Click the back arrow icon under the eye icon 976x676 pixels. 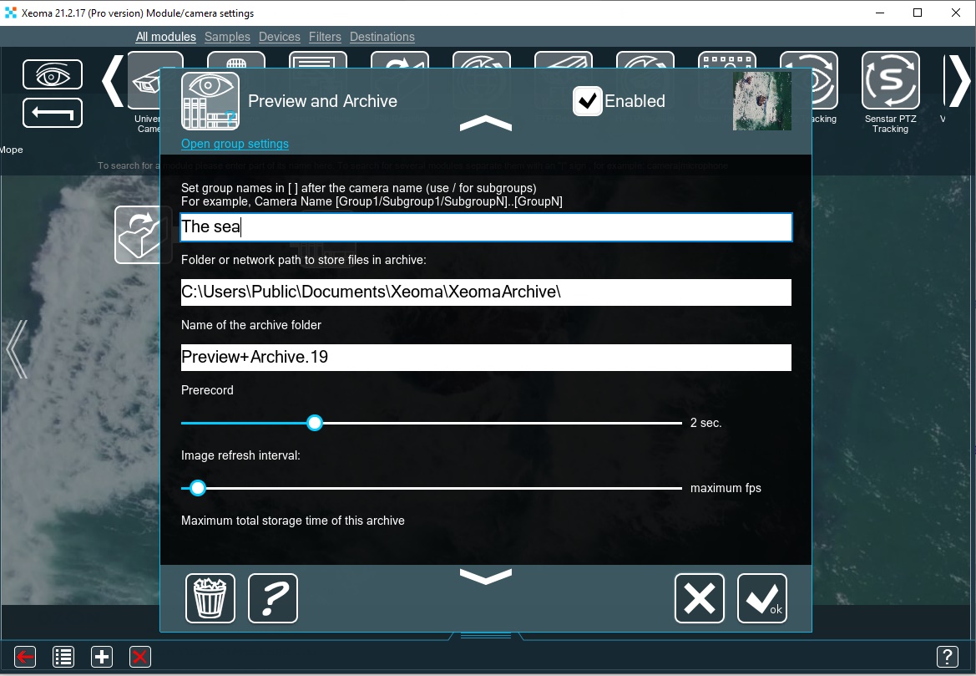[x=53, y=113]
